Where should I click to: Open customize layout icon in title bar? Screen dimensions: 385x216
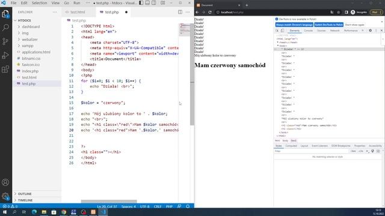pos(163,3)
